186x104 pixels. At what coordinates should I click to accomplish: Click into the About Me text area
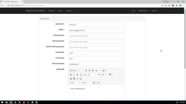(x=96, y=93)
